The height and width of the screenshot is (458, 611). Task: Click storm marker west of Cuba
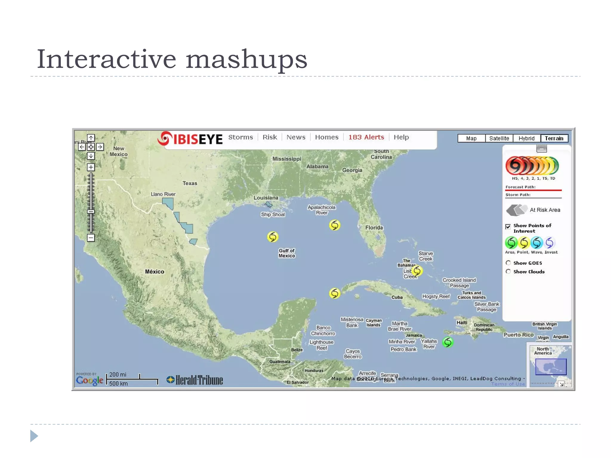coord(335,293)
